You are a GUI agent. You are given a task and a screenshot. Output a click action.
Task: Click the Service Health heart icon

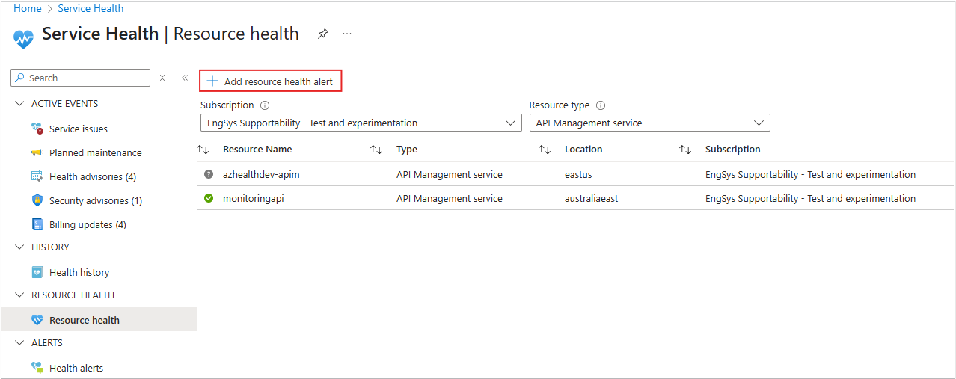coord(23,38)
